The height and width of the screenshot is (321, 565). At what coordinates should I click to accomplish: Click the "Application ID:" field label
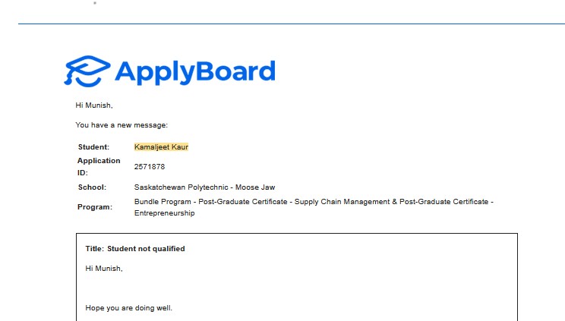click(98, 166)
